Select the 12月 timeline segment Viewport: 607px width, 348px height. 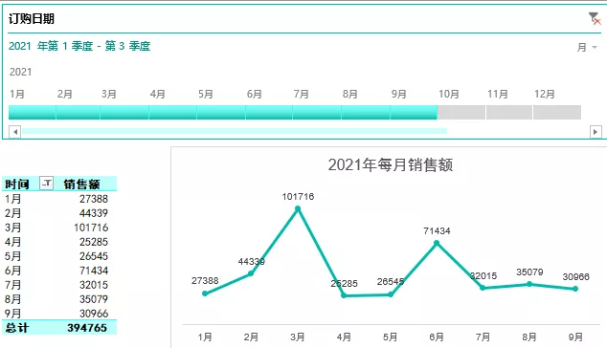click(x=557, y=112)
